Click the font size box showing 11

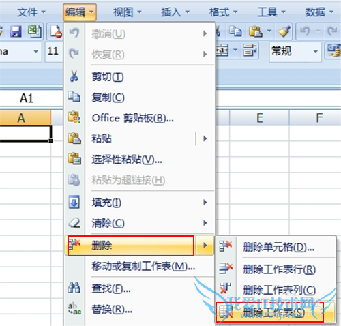pos(54,51)
